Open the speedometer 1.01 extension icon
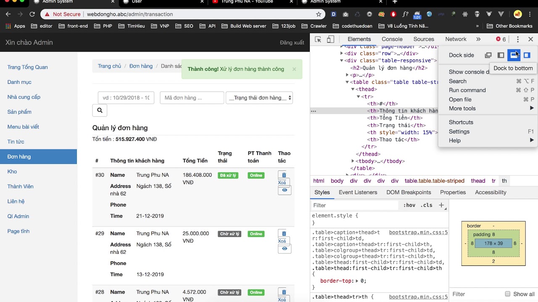 pyautogui.click(x=417, y=15)
